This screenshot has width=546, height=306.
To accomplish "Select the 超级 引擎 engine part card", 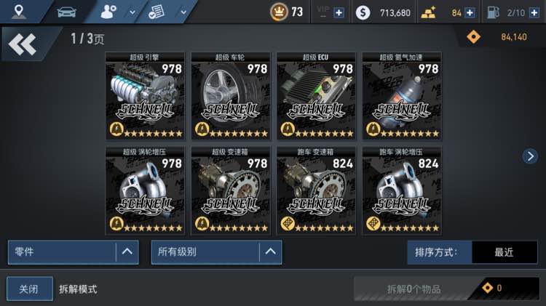I will tap(145, 97).
